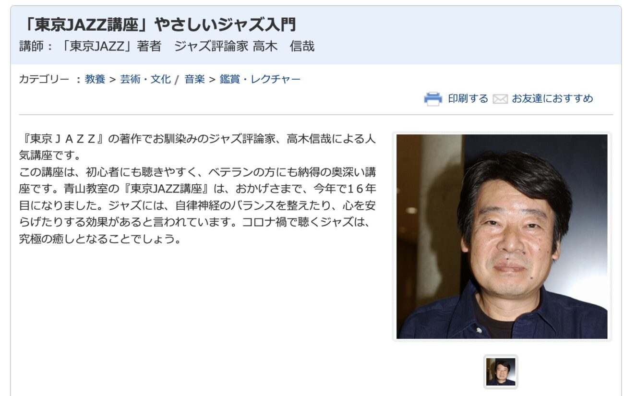Click the 高木 信哉 name in the header
This screenshot has height=396, width=624.
(x=284, y=47)
